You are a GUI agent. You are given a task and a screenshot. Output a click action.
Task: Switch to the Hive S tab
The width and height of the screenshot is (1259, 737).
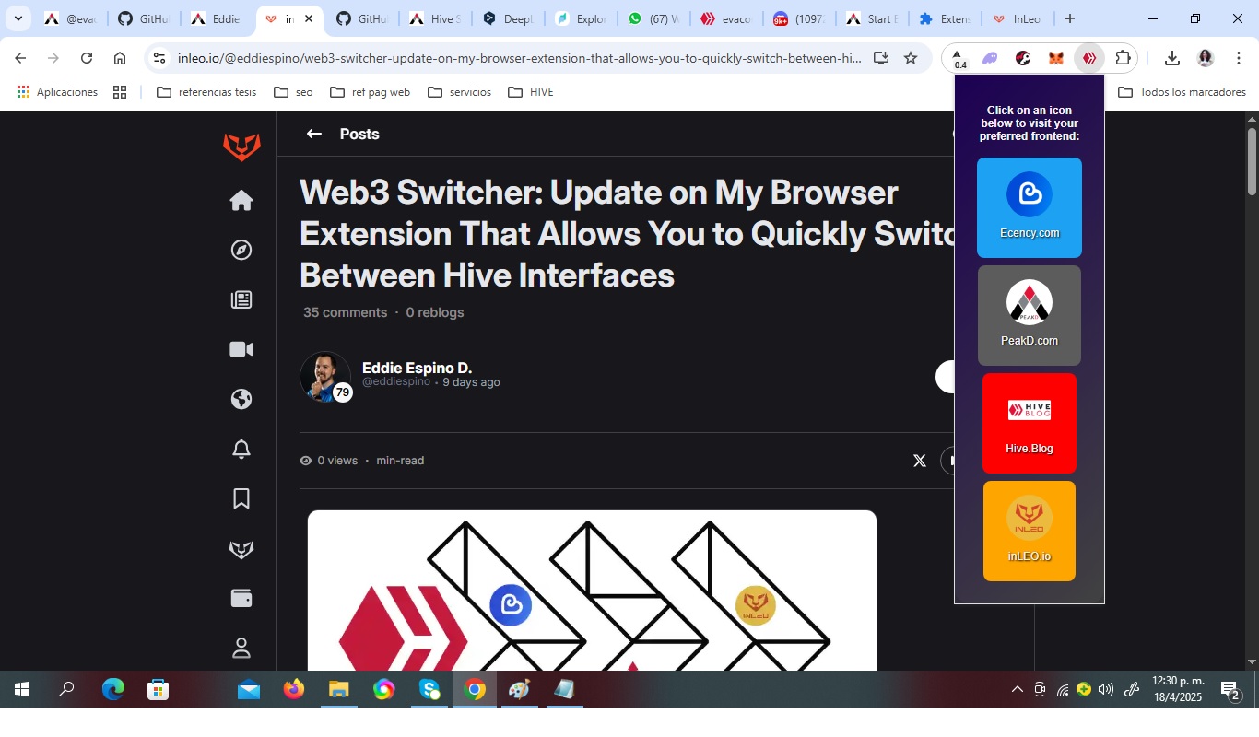pyautogui.click(x=434, y=18)
